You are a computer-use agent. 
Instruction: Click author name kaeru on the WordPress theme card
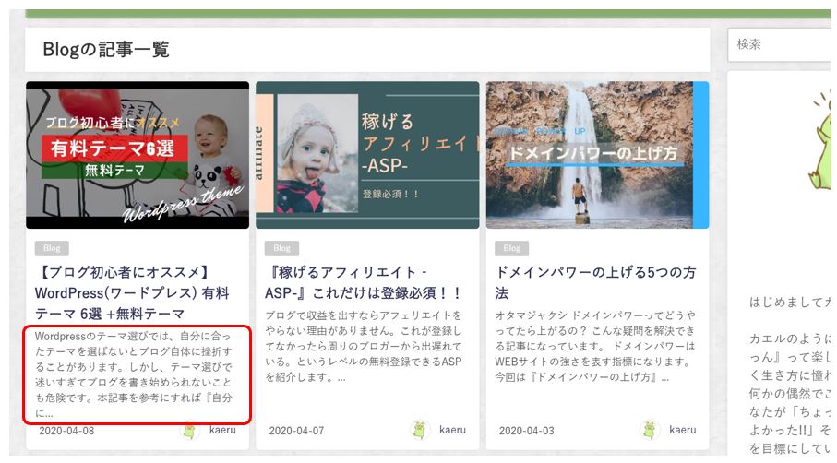pos(222,430)
